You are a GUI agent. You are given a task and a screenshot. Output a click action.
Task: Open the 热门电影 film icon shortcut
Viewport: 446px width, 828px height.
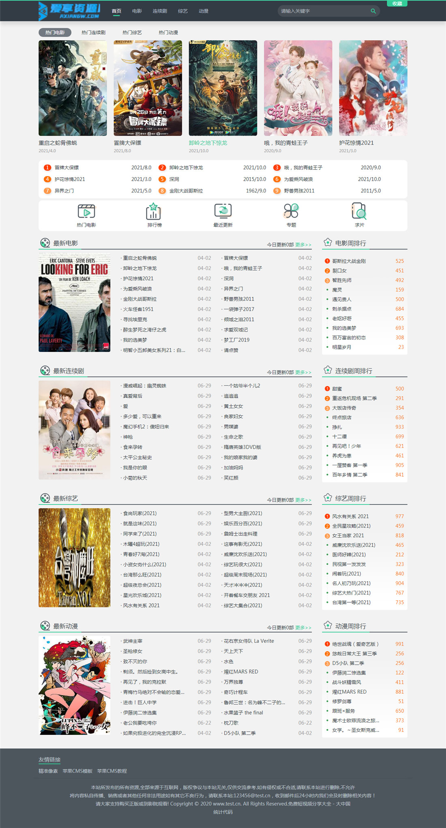(86, 212)
